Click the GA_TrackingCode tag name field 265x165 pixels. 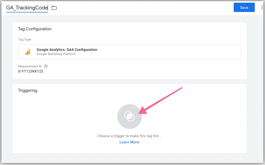click(27, 8)
